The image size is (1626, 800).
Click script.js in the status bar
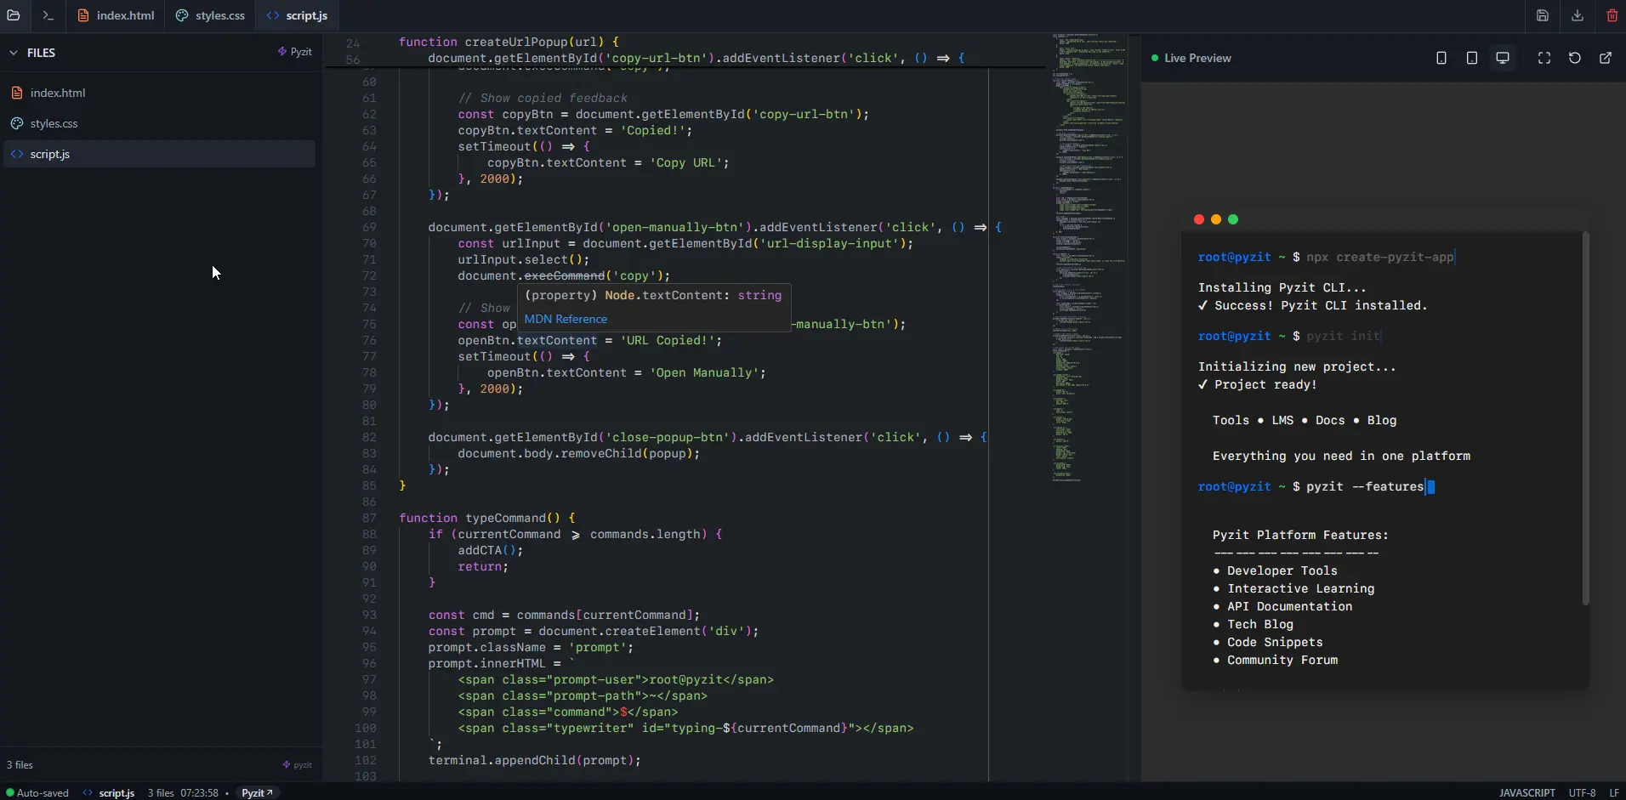tap(109, 792)
